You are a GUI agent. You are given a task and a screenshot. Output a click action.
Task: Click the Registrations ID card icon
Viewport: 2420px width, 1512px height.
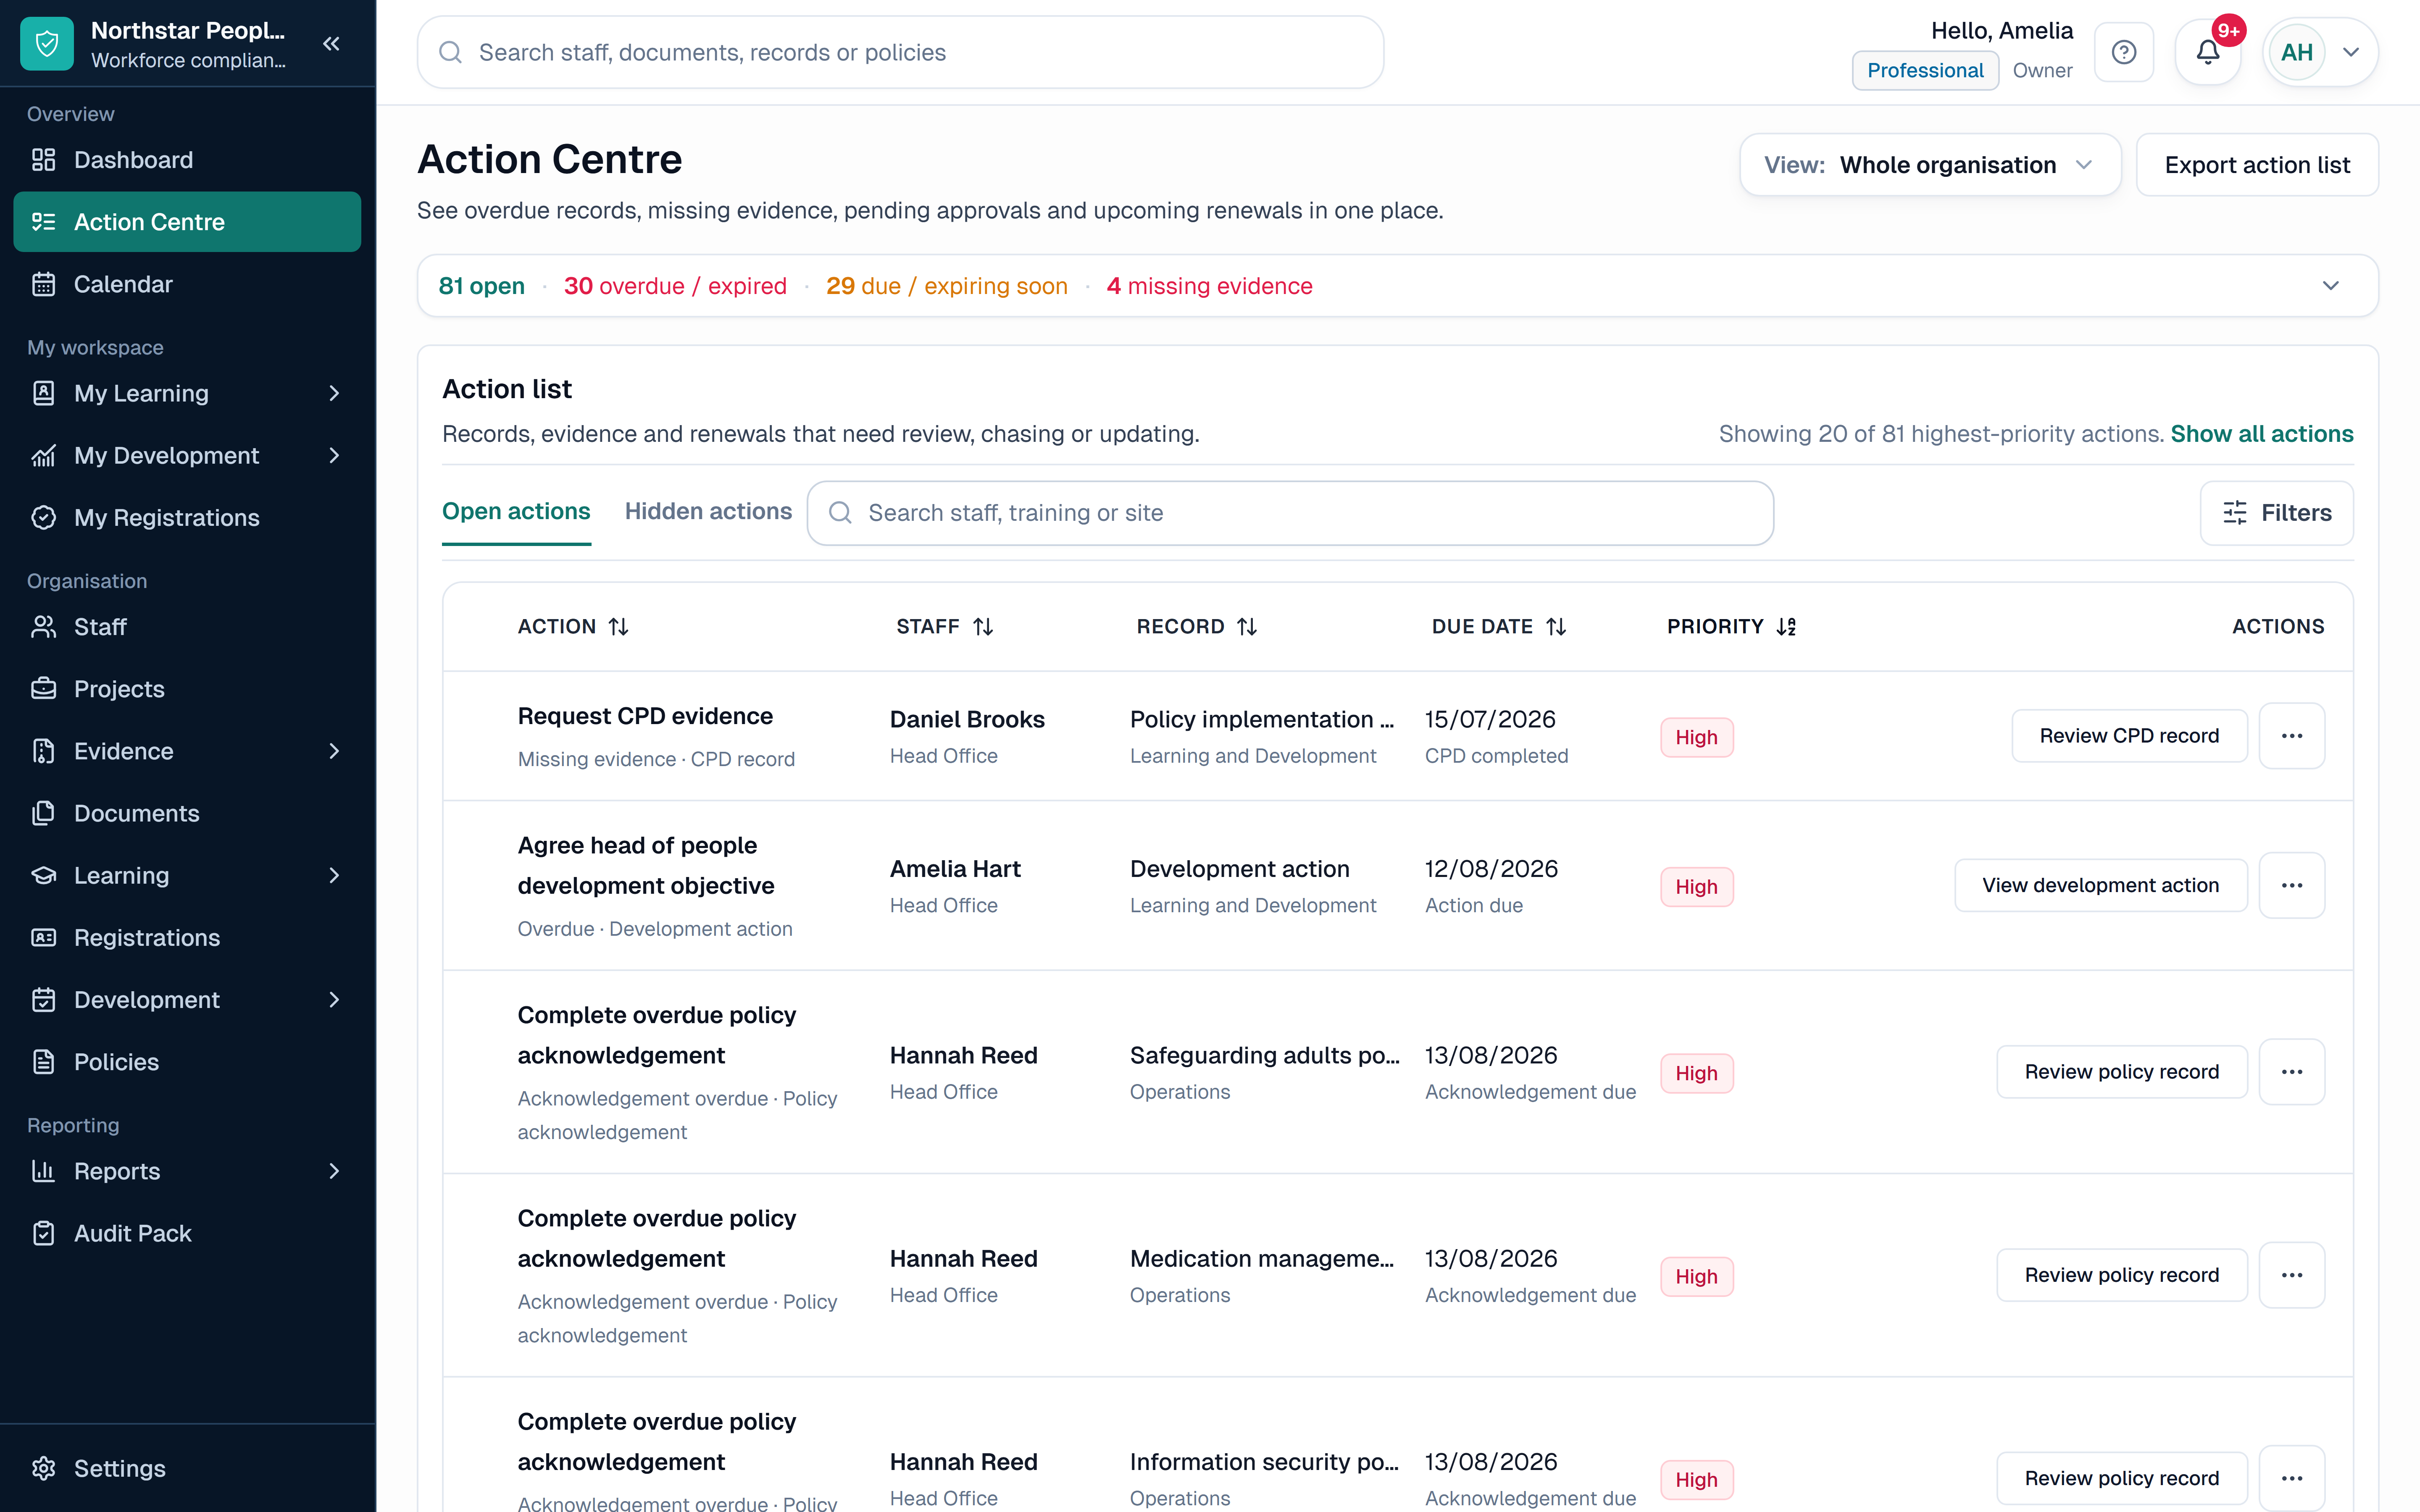[44, 937]
